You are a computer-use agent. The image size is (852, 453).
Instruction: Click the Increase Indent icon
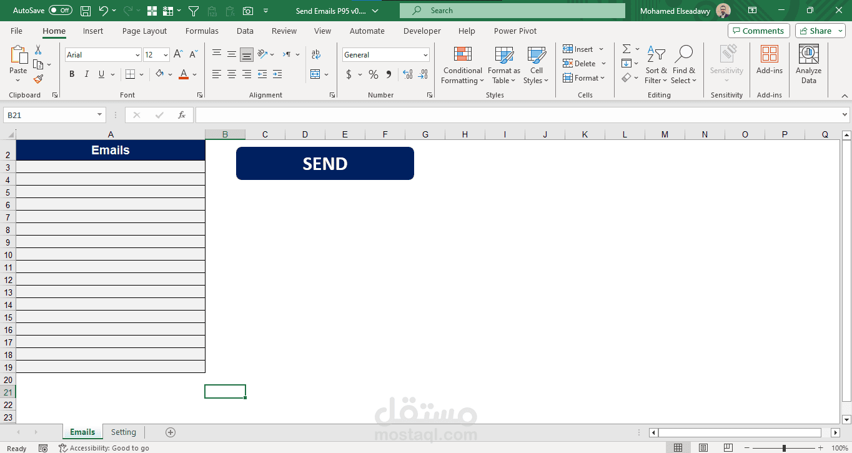277,74
